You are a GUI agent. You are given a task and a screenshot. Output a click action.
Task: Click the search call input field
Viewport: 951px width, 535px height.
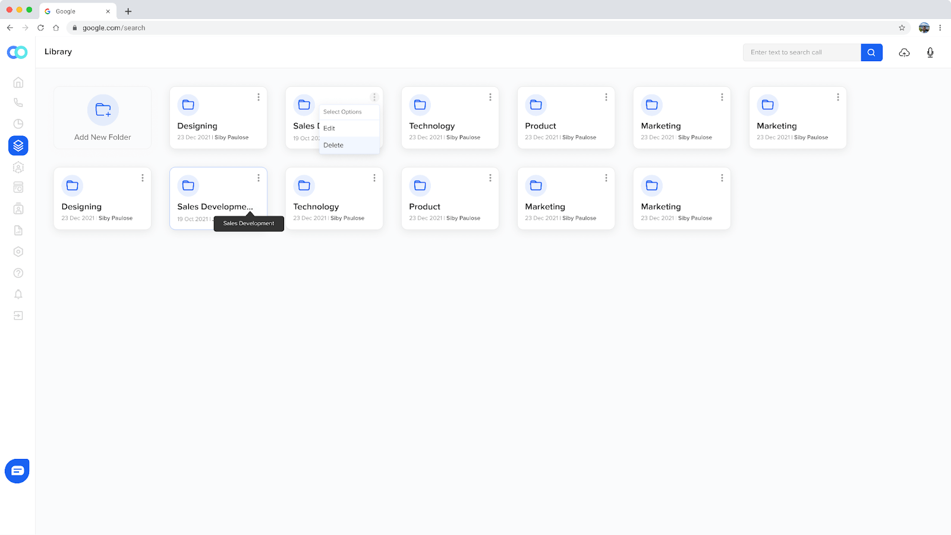pos(801,52)
